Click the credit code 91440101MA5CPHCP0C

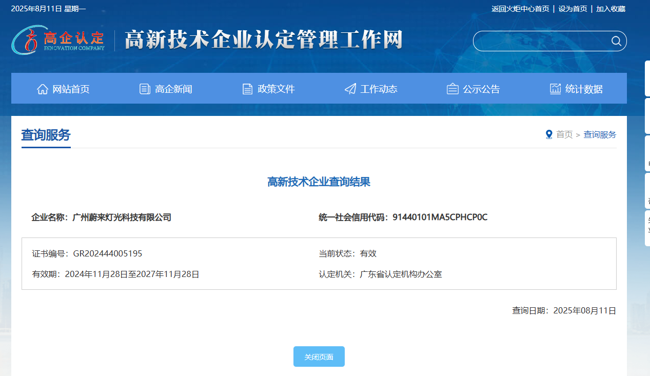440,217
